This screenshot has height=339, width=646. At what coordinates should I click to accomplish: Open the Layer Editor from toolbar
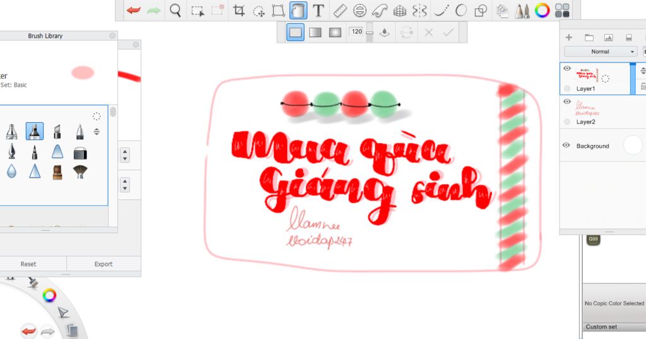[x=502, y=11]
